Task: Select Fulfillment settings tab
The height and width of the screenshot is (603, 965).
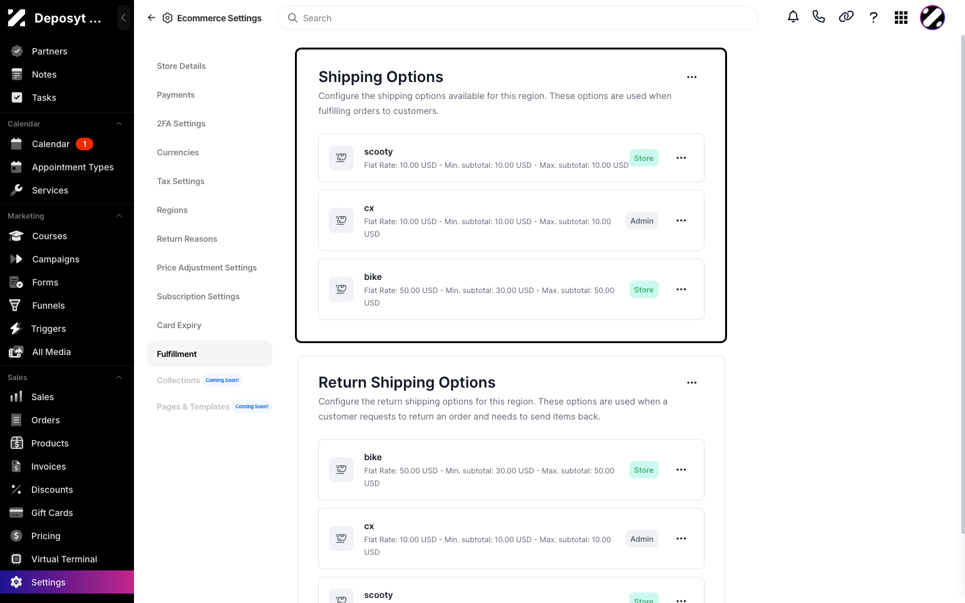Action: [x=210, y=354]
